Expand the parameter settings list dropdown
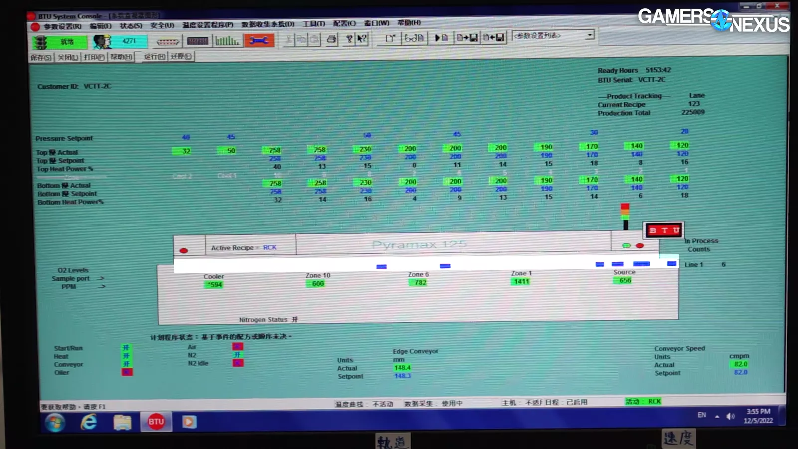Image resolution: width=798 pixels, height=449 pixels. pos(590,35)
